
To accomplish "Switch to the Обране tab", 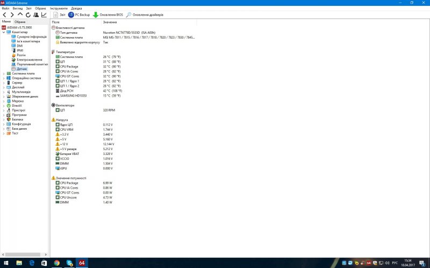I will pos(20,21).
